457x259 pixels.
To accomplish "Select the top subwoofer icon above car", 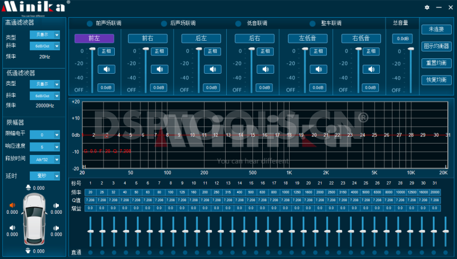I will pos(28,188).
